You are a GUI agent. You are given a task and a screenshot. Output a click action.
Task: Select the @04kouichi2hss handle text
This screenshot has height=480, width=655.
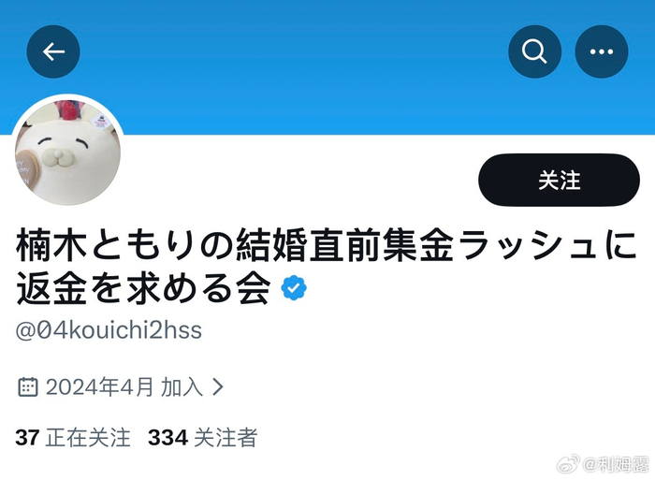coord(109,330)
